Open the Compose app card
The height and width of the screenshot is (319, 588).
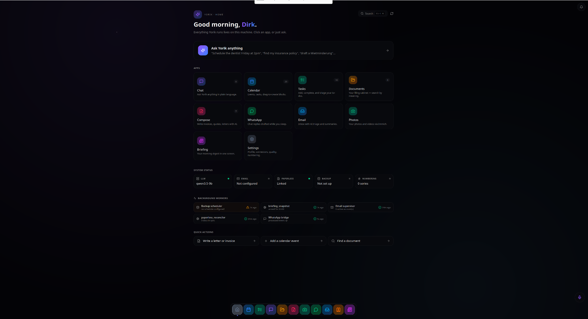[x=218, y=116]
